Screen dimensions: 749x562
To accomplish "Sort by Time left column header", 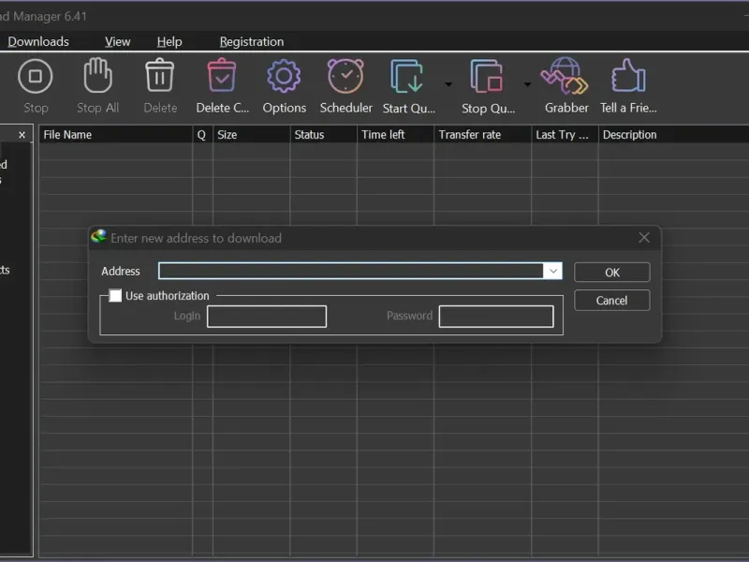I will coord(395,135).
